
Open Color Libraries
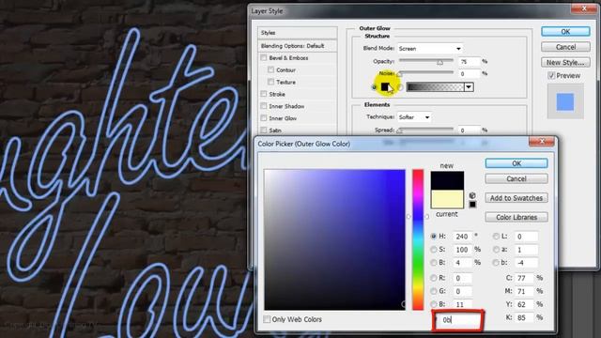pyautogui.click(x=516, y=217)
